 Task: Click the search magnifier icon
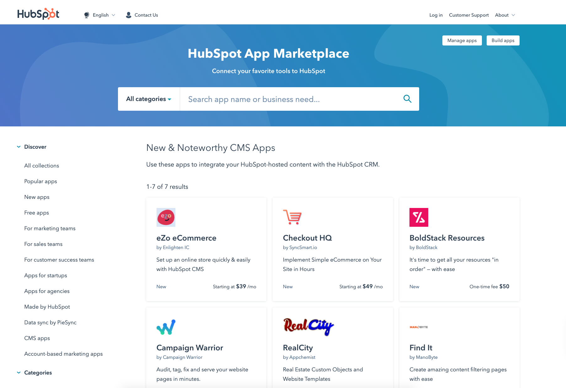407,99
